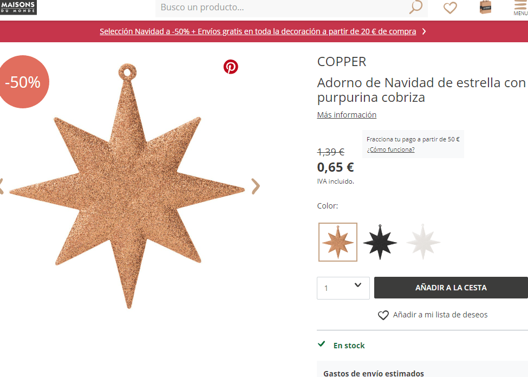The height and width of the screenshot is (377, 528).
Task: Click the main copper star product image
Action: (127, 186)
